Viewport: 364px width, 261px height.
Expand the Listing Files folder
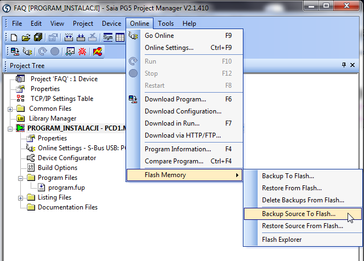[20, 198]
